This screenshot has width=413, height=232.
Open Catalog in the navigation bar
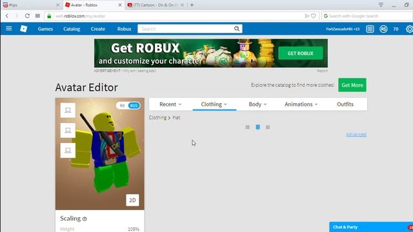click(72, 29)
